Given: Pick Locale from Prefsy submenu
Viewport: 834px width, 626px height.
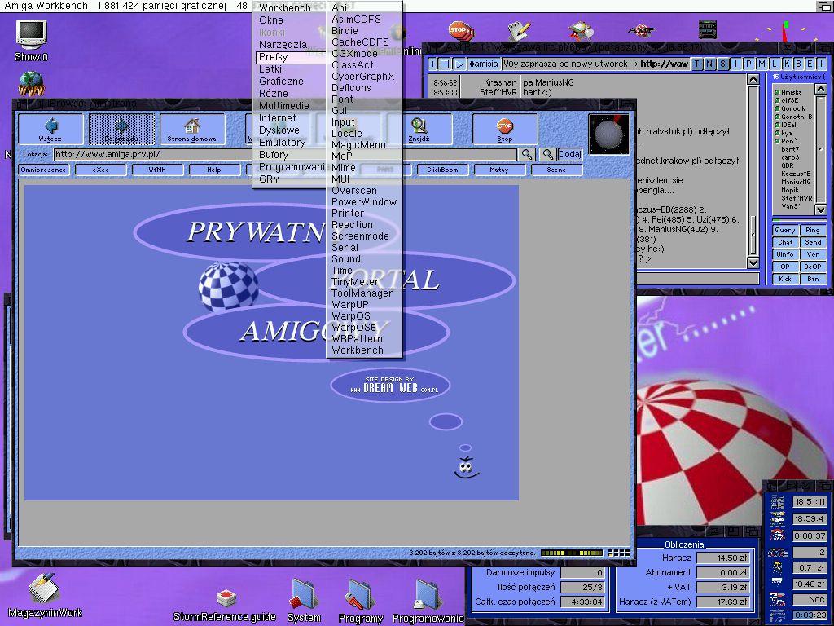Looking at the screenshot, I should pyautogui.click(x=346, y=133).
